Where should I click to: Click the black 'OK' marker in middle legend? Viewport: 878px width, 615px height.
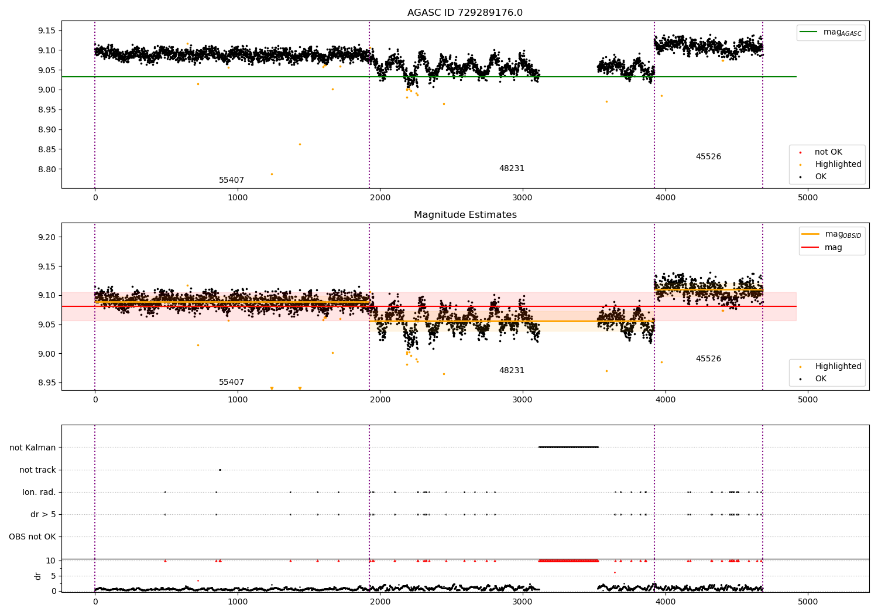coord(800,379)
